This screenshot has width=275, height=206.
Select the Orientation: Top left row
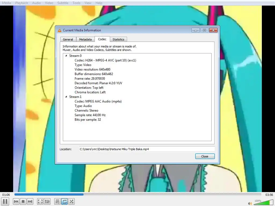coord(89,88)
